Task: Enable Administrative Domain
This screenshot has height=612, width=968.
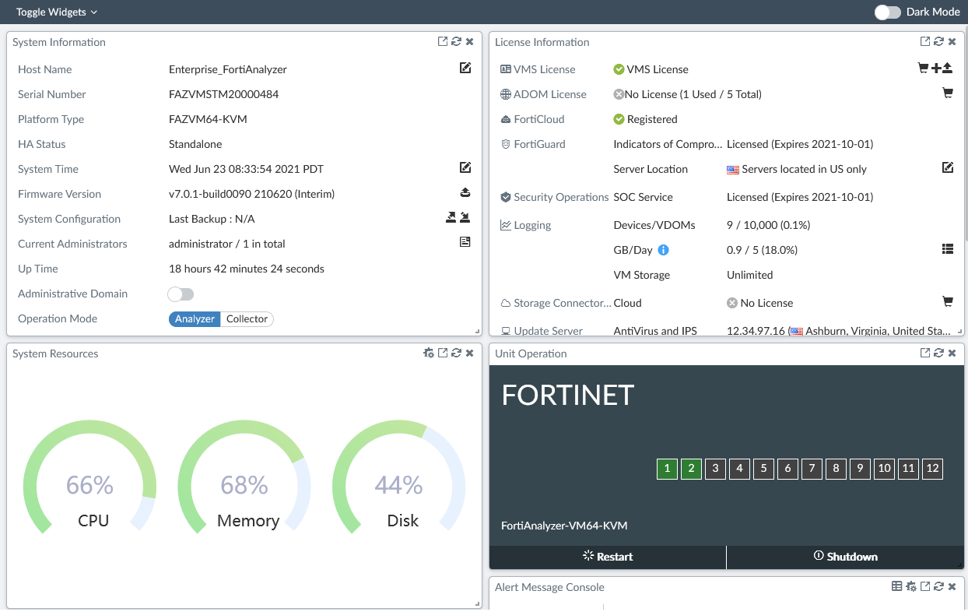Action: coord(181,294)
